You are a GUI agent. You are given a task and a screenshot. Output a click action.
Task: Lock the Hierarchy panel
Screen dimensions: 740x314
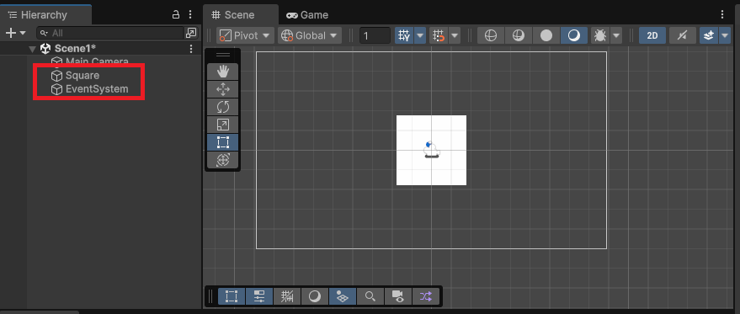176,14
